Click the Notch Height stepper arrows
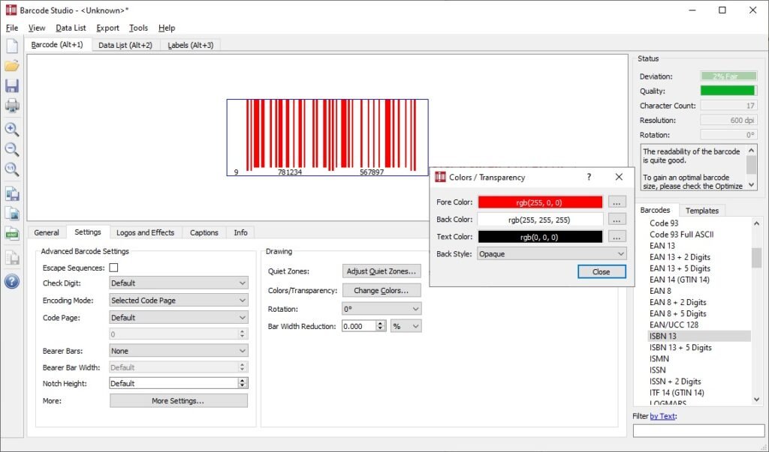The height and width of the screenshot is (452, 769). pos(243,384)
